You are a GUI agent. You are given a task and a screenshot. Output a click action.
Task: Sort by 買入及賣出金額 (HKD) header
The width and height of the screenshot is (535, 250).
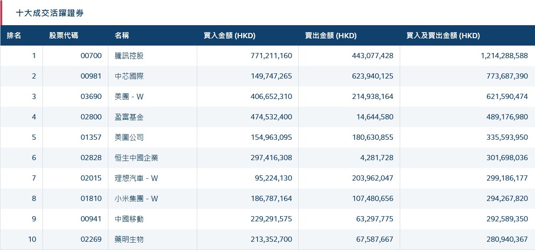(x=443, y=36)
